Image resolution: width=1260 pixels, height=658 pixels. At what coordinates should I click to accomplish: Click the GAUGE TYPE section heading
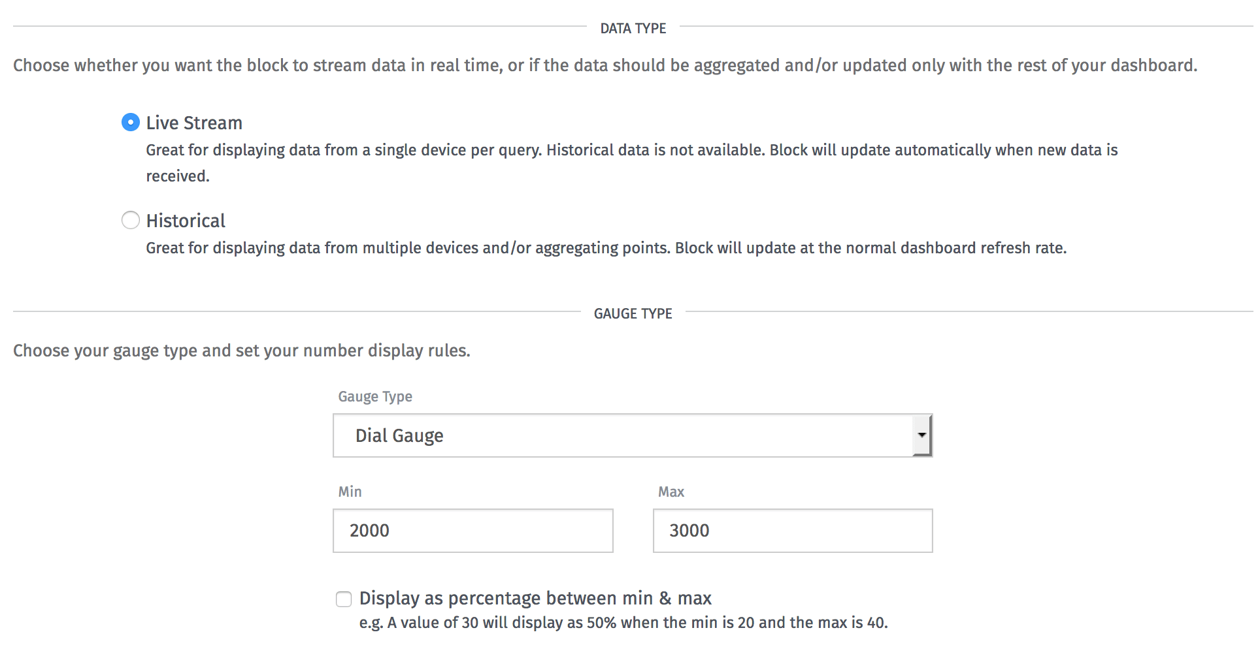(x=633, y=313)
